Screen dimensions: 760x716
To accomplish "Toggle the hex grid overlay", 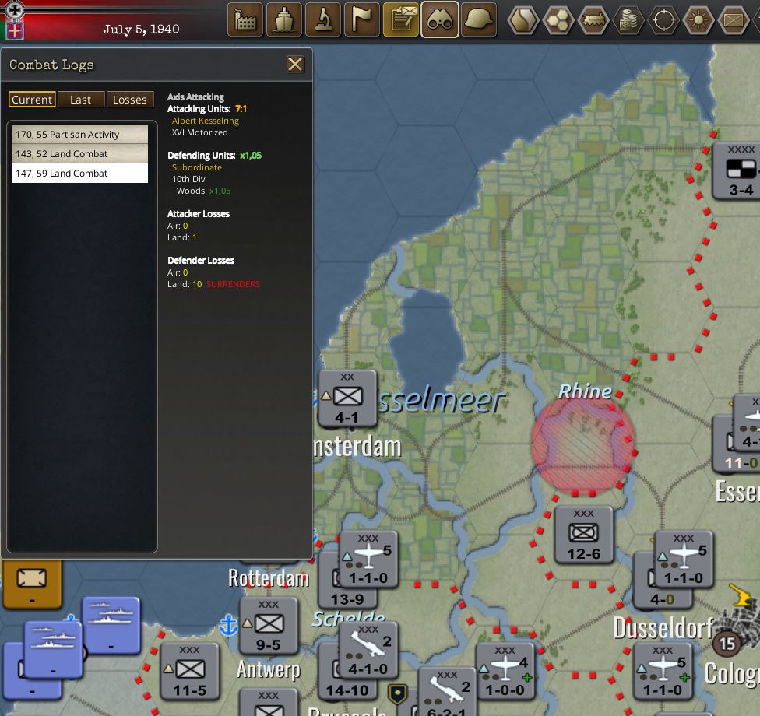I will 558,20.
